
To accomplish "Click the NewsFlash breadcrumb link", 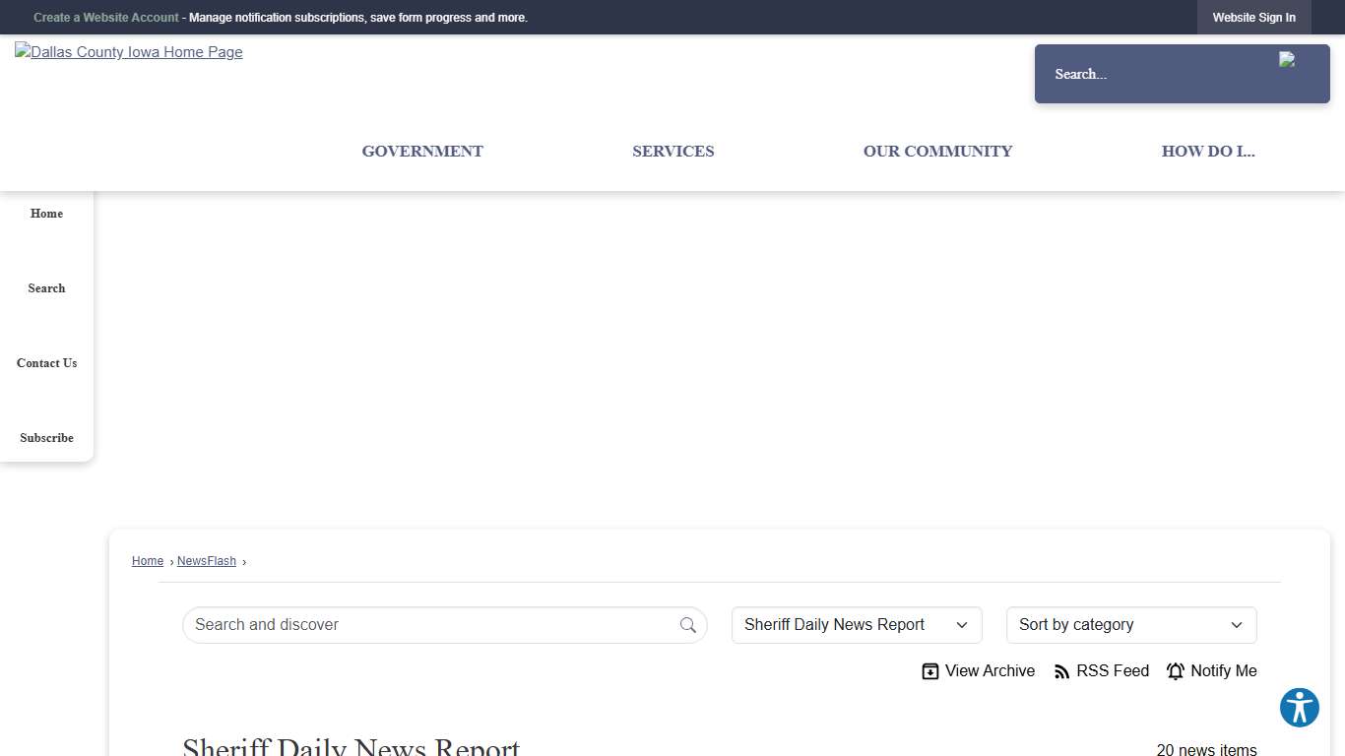I will [x=207, y=561].
